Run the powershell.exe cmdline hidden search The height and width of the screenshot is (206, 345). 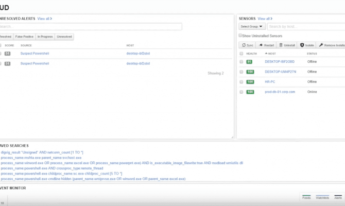(93, 179)
